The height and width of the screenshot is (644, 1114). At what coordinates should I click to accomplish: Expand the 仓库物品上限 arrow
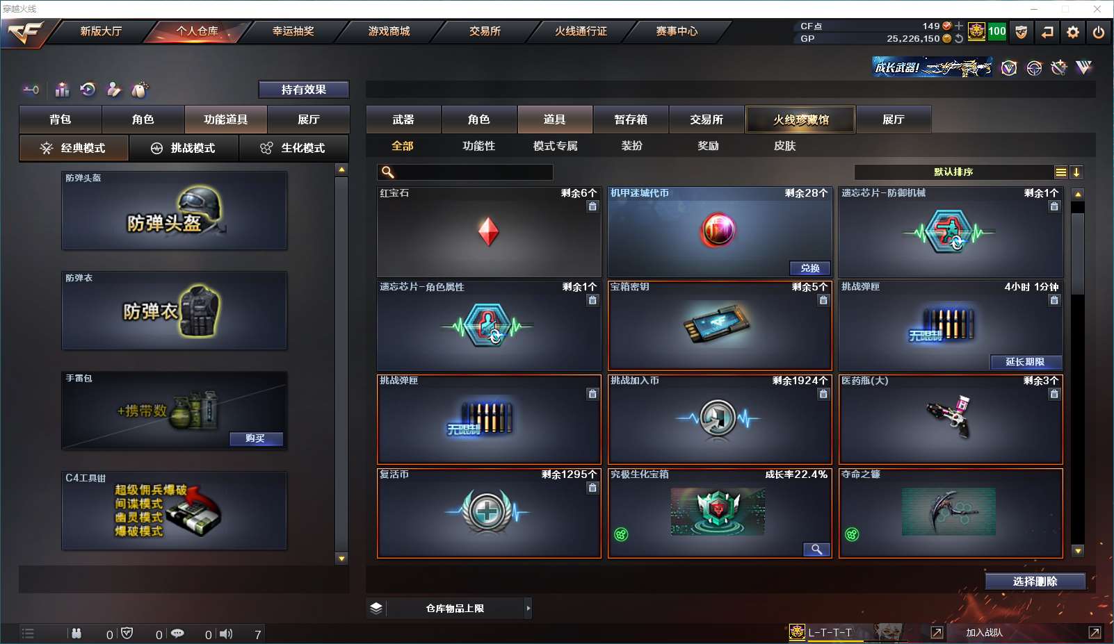(x=528, y=608)
